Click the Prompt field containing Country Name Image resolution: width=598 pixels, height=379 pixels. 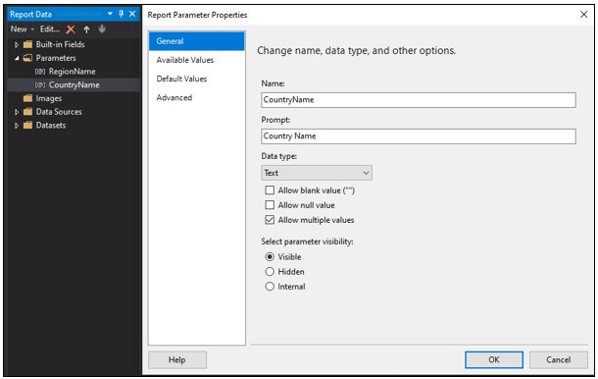(419, 136)
